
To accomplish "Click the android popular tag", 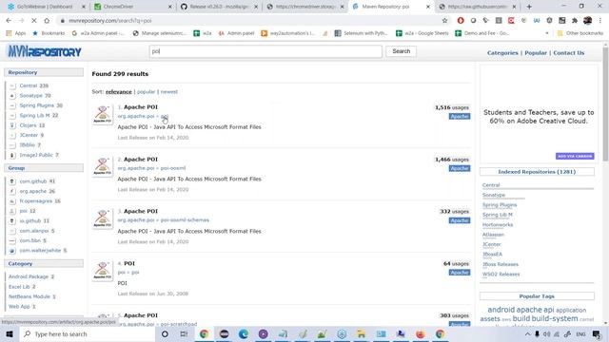I will 501,310.
